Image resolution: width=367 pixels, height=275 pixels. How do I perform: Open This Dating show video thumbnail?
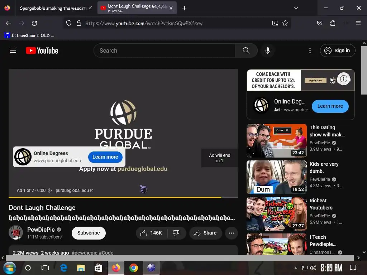[x=277, y=140]
